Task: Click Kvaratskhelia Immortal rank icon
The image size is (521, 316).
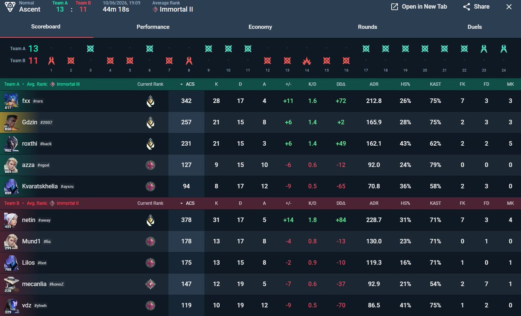Action: click(x=150, y=186)
